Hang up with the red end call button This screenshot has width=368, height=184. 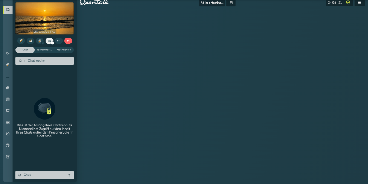coord(68,41)
